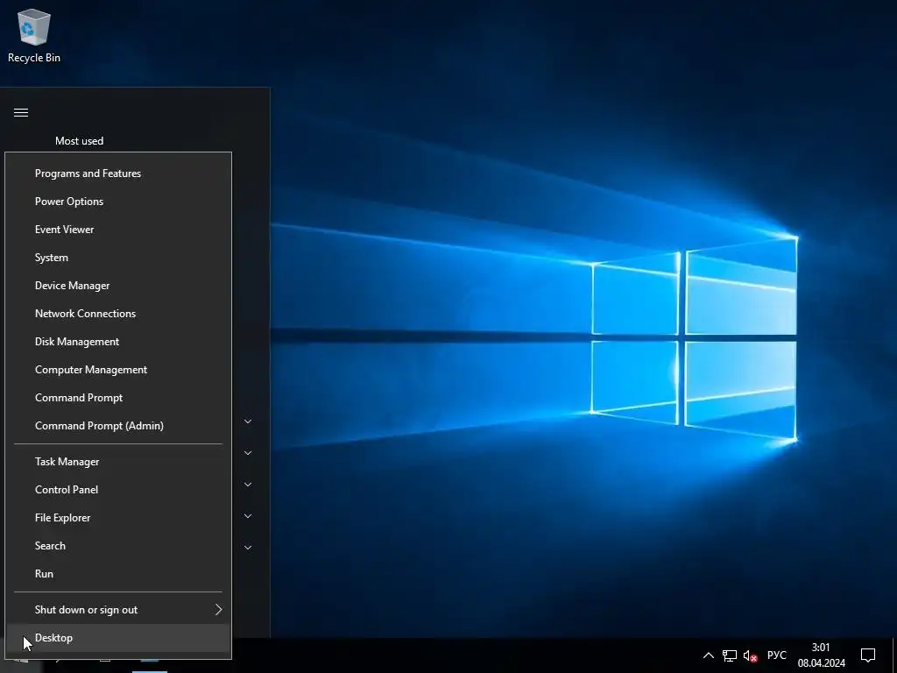Open the network status tray icon
This screenshot has width=897, height=673.
coord(730,655)
